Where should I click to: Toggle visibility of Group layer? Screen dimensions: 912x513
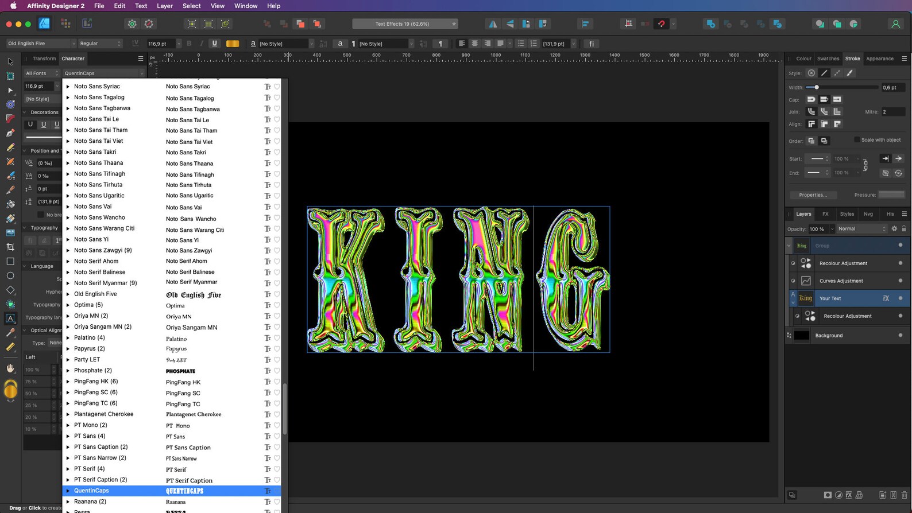pos(900,245)
